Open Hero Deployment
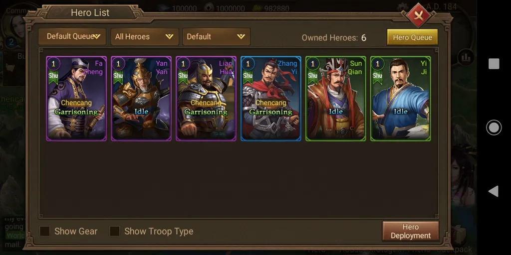Image resolution: width=511 pixels, height=255 pixels. pos(411,231)
